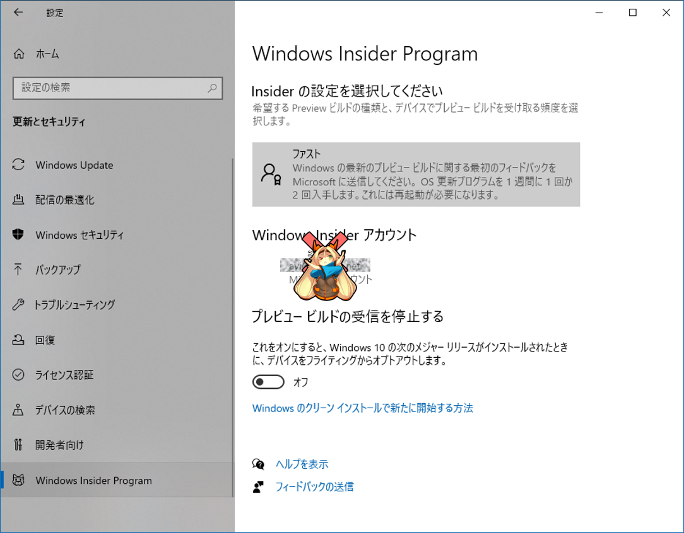Click the Insider の設定を選択してください heading
684x533 pixels.
coord(347,91)
